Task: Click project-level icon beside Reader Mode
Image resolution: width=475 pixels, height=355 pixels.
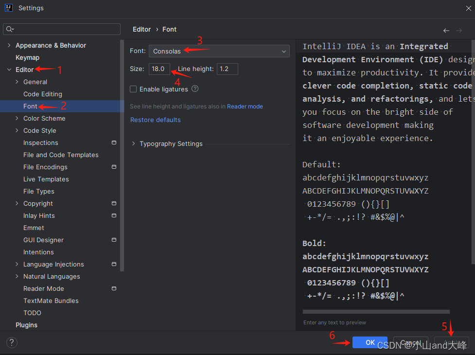Action: 114,288
